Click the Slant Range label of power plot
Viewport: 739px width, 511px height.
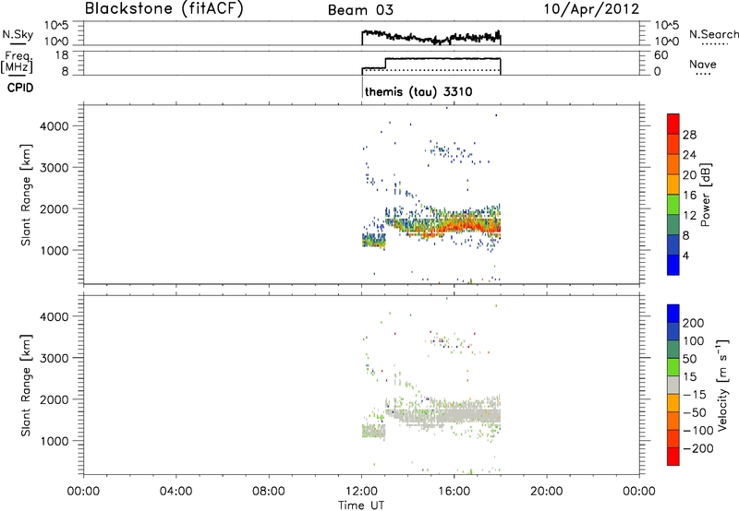(x=26, y=195)
